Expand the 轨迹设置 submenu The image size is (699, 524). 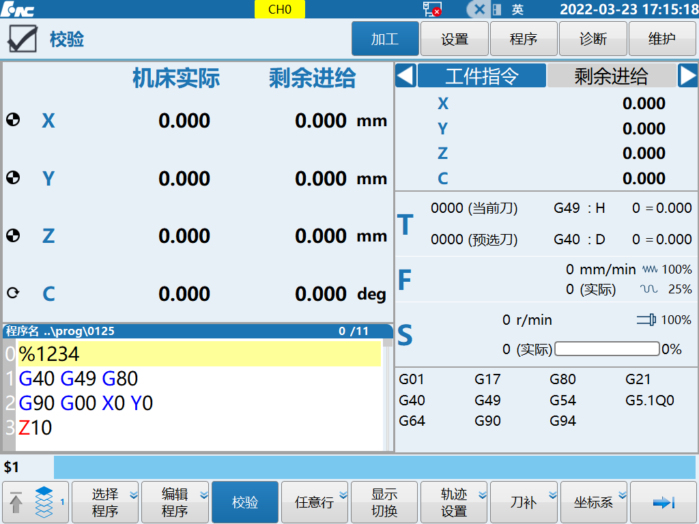tap(454, 502)
